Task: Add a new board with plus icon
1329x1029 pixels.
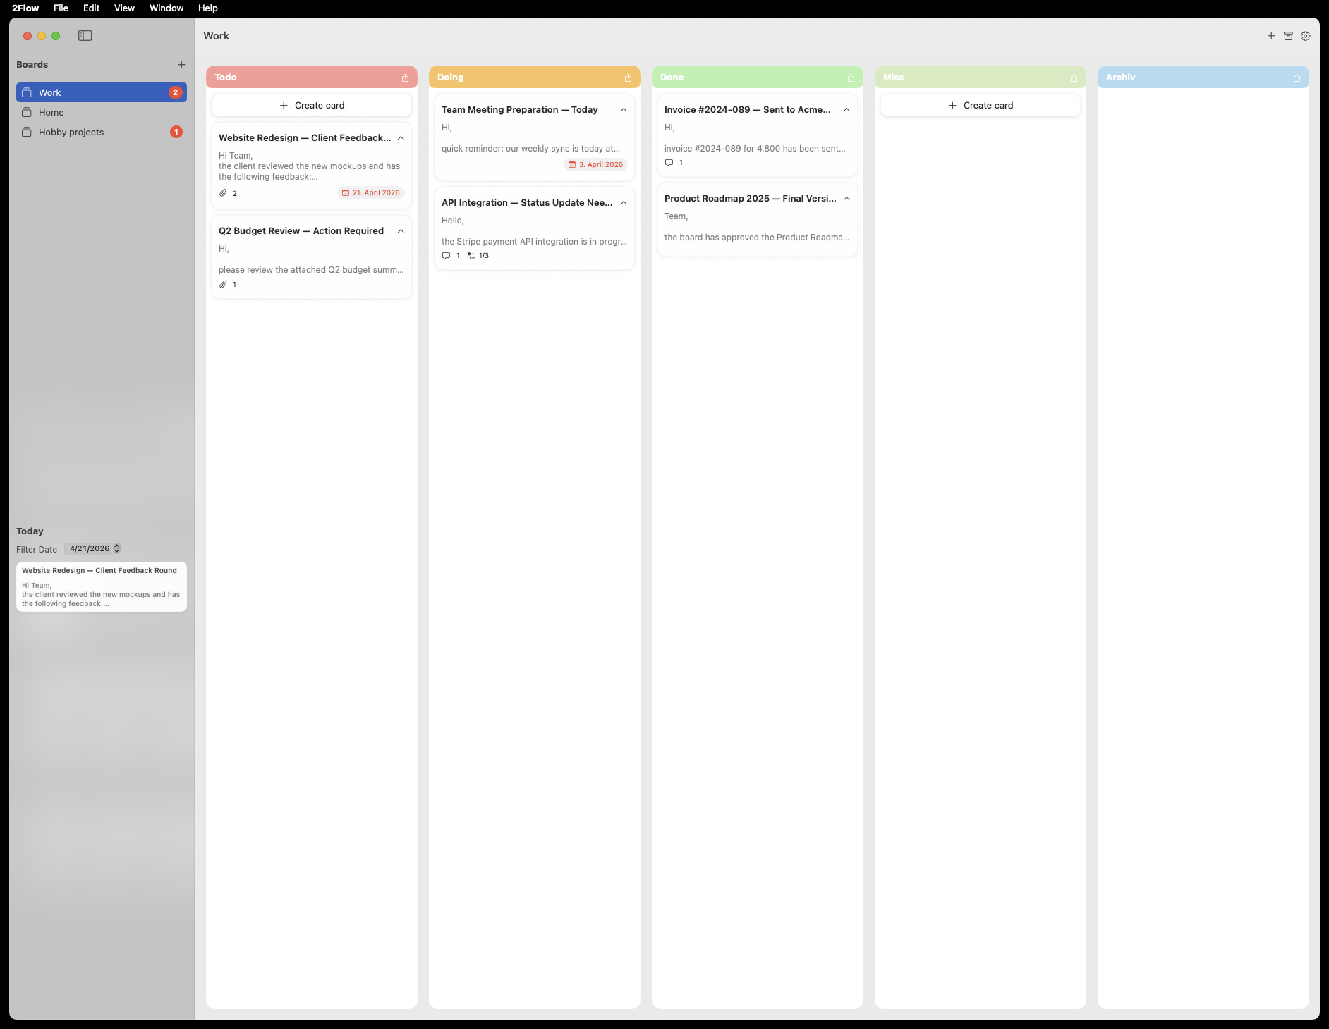Action: [181, 65]
